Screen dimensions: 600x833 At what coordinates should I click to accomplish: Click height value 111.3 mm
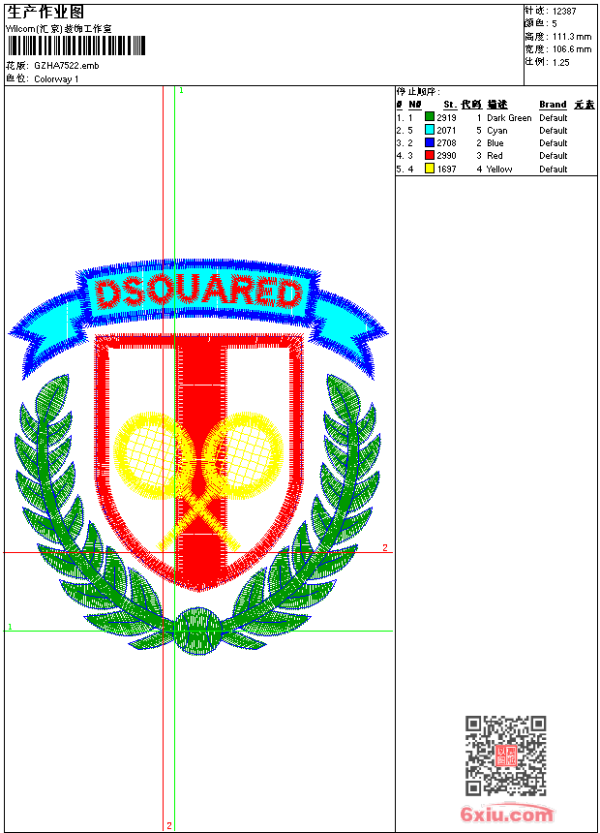tap(572, 37)
